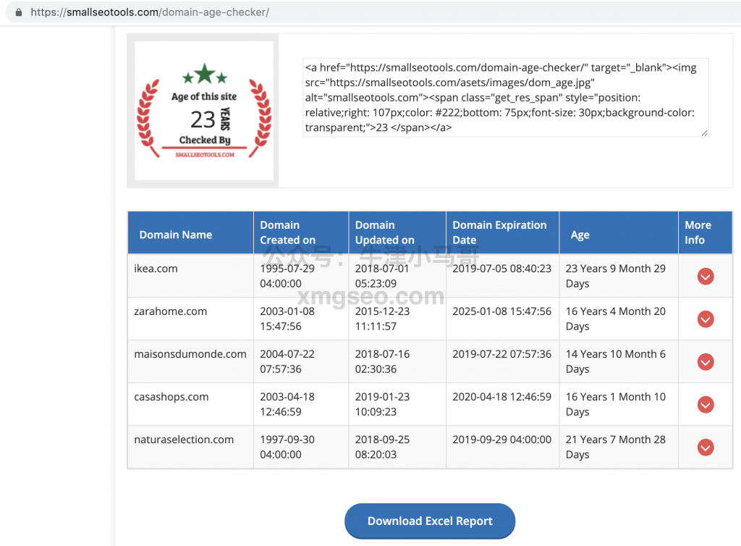
Task: Click age 23 Years 9 Month 29 Days
Action: [615, 276]
